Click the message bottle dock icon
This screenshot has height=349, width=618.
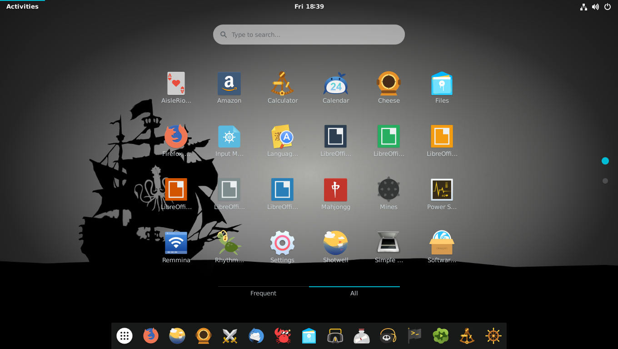[x=362, y=336]
